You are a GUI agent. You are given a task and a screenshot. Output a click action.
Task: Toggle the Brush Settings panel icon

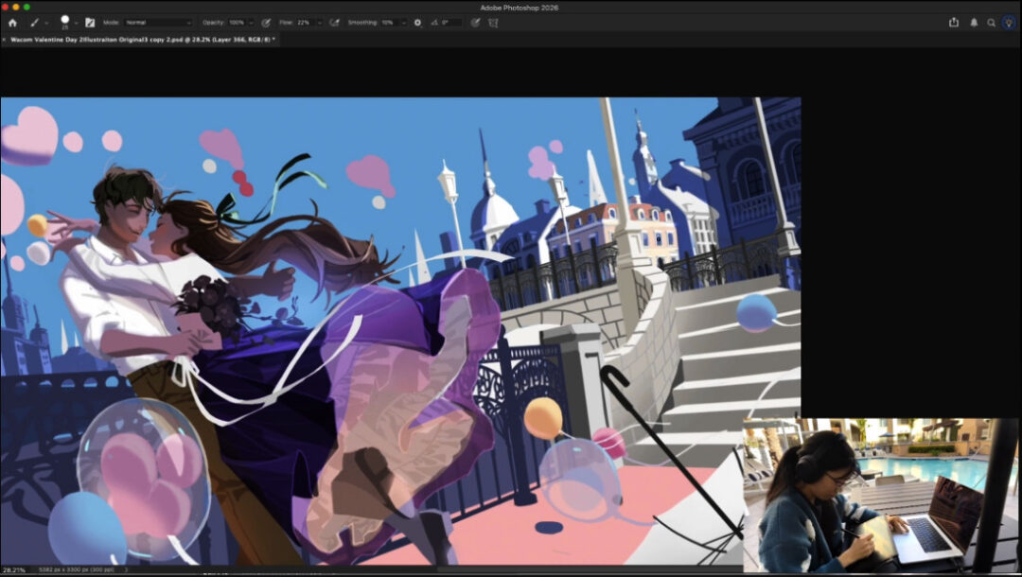coord(90,22)
